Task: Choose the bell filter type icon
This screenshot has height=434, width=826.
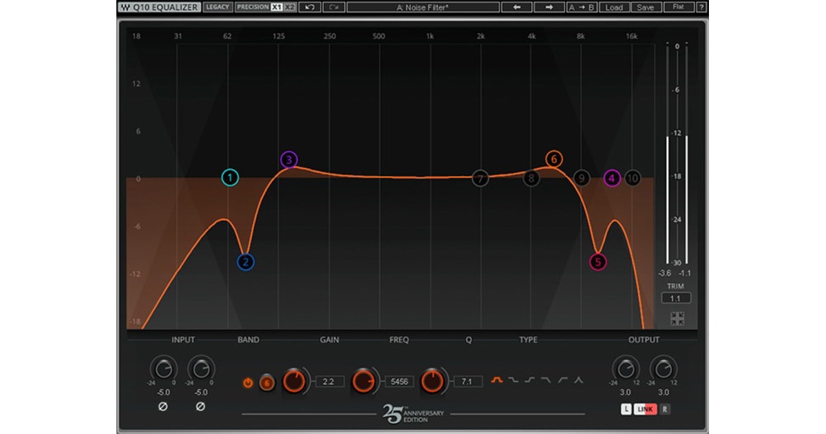Action: [x=497, y=380]
